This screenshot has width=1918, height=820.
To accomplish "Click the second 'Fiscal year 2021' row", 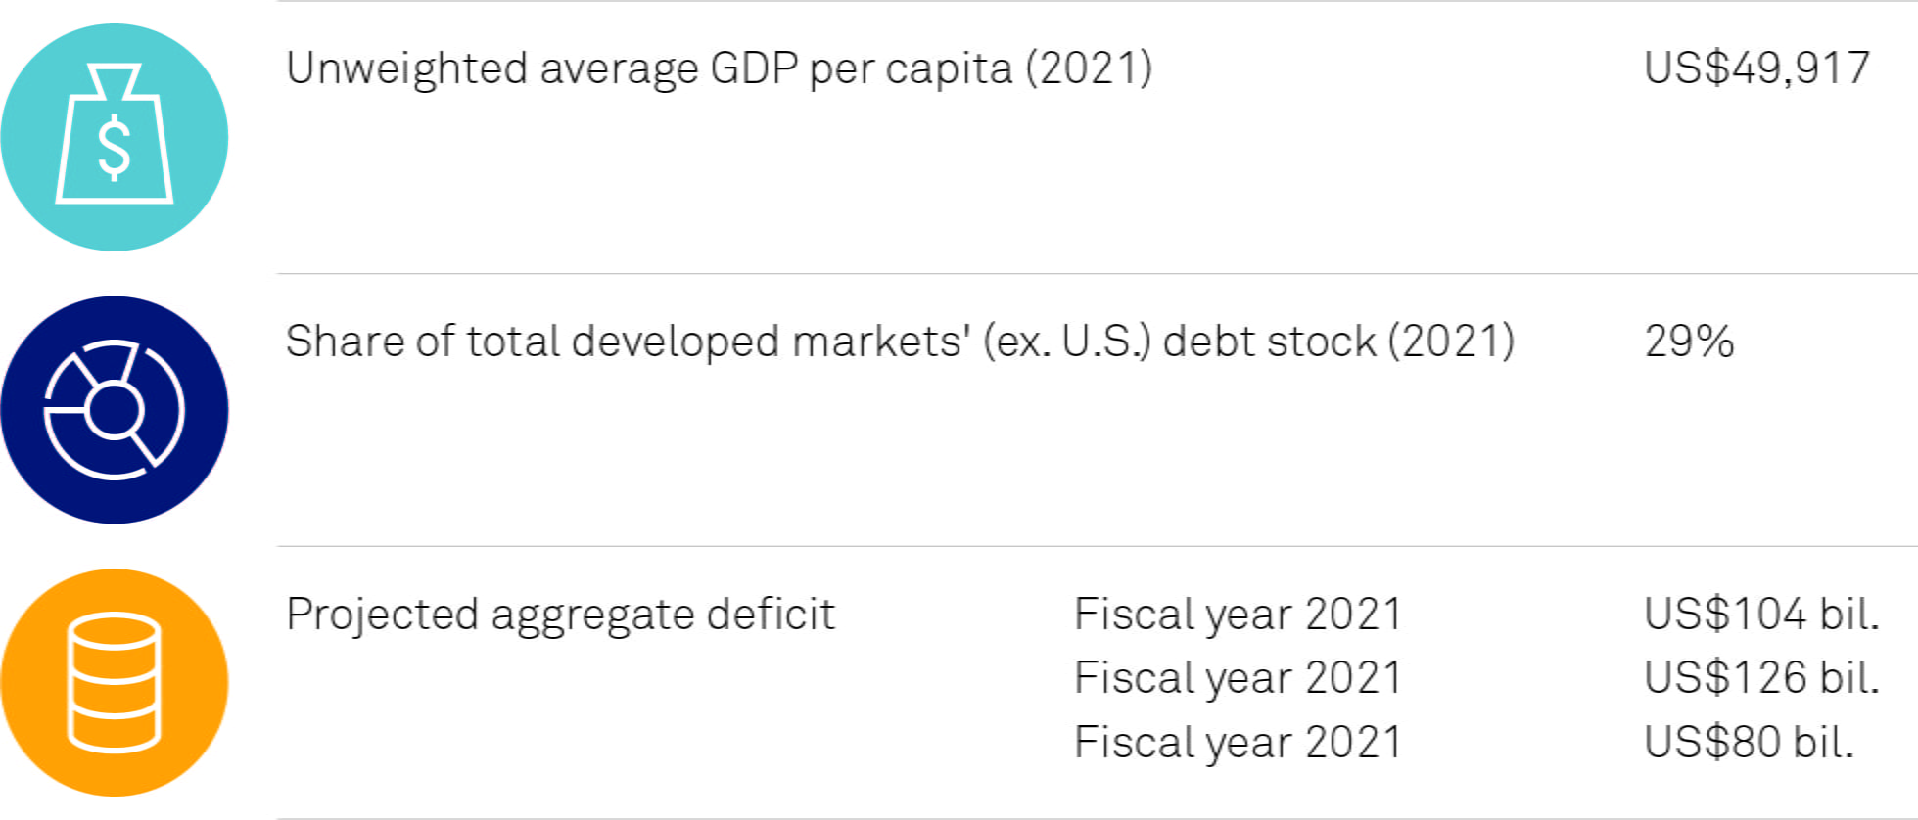I will point(1238,678).
